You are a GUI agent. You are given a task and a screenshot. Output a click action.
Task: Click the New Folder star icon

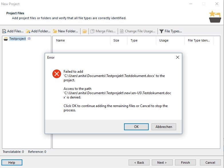click(x=55, y=31)
